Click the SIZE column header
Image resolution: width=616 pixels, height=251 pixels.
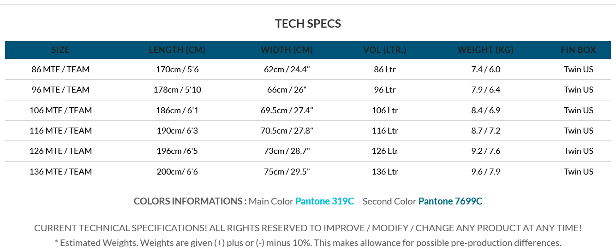tap(60, 50)
